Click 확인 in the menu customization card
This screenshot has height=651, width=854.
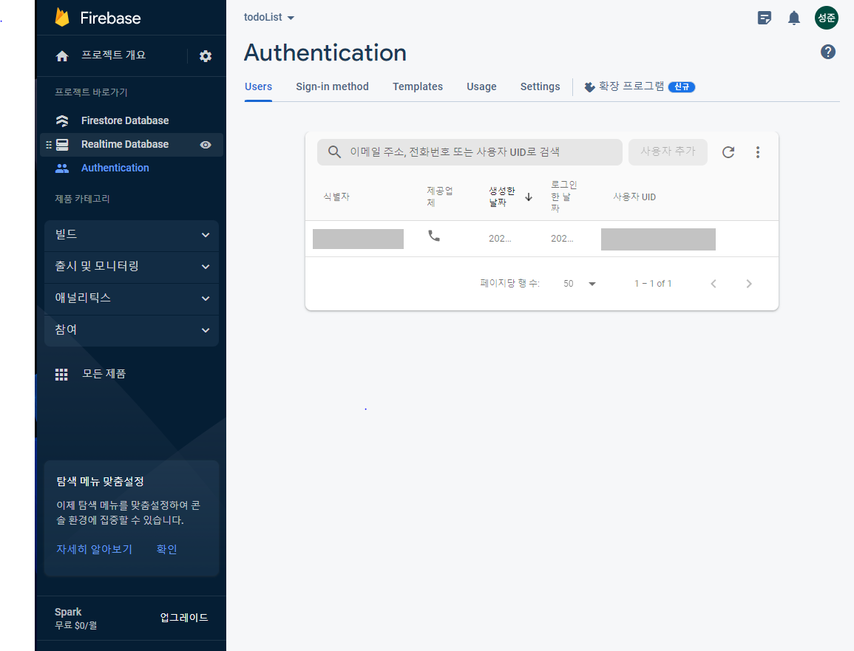click(166, 549)
